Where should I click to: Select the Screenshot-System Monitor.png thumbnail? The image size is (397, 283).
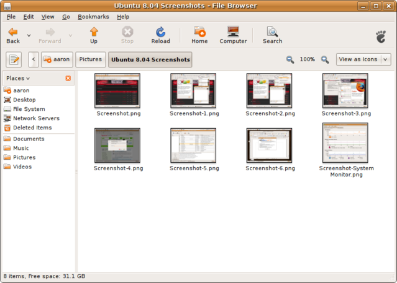point(345,143)
